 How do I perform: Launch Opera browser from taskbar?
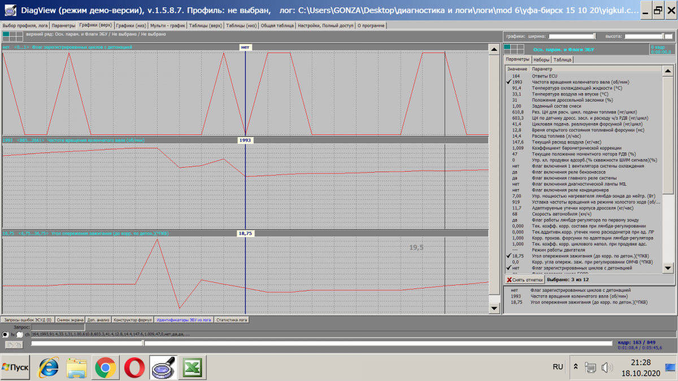tap(134, 367)
